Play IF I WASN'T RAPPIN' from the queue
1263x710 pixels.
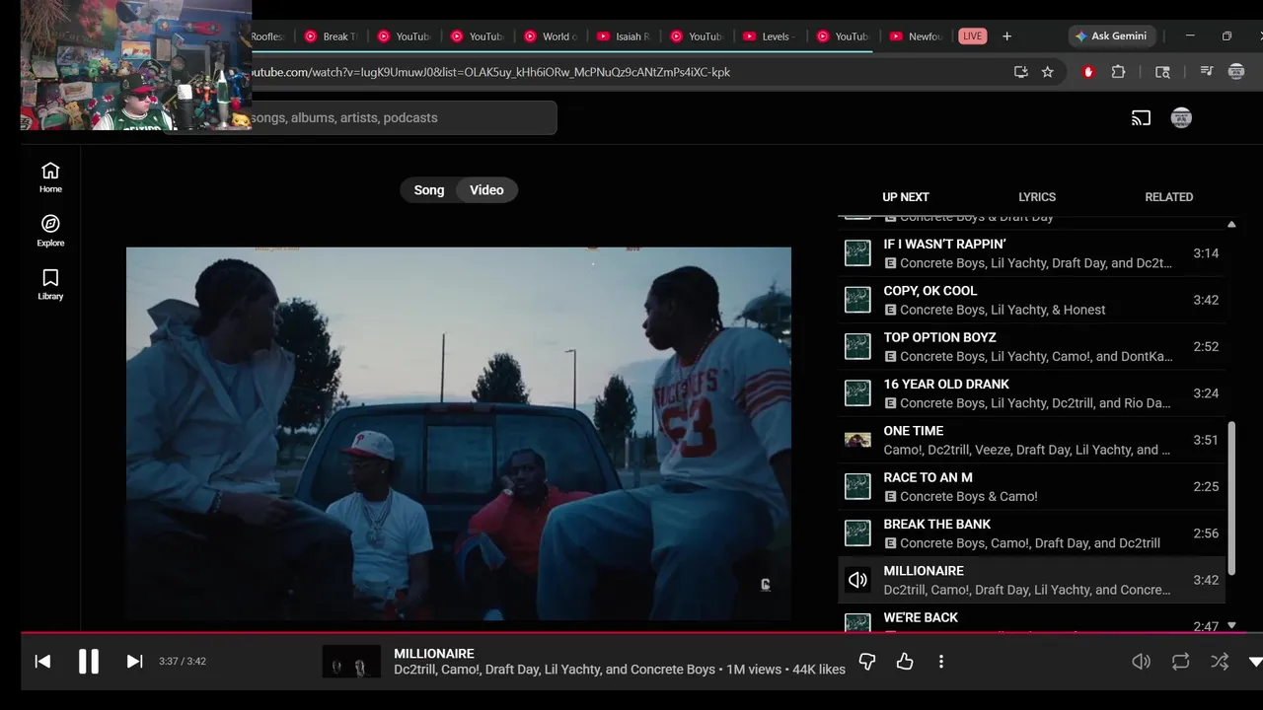pos(1031,253)
